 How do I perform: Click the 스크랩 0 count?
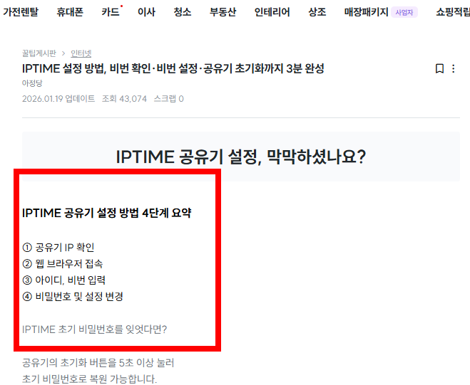(x=169, y=99)
